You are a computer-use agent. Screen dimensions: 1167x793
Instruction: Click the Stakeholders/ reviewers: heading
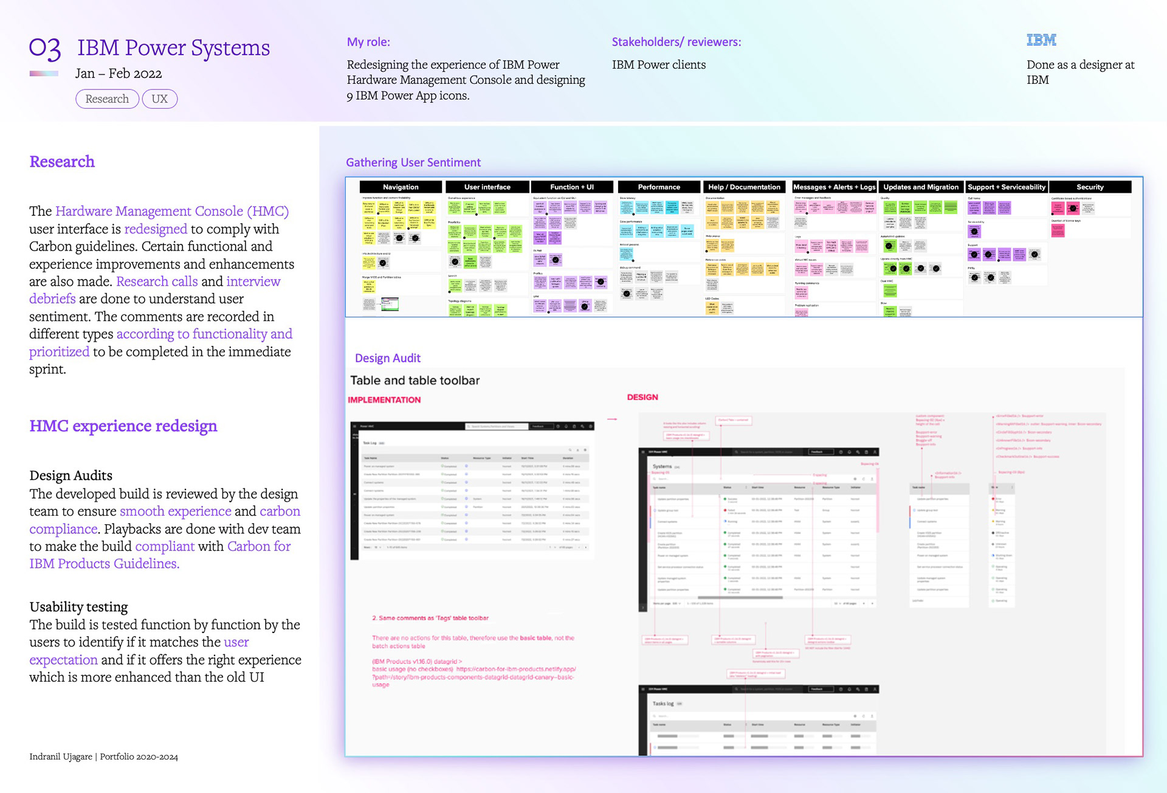click(676, 42)
